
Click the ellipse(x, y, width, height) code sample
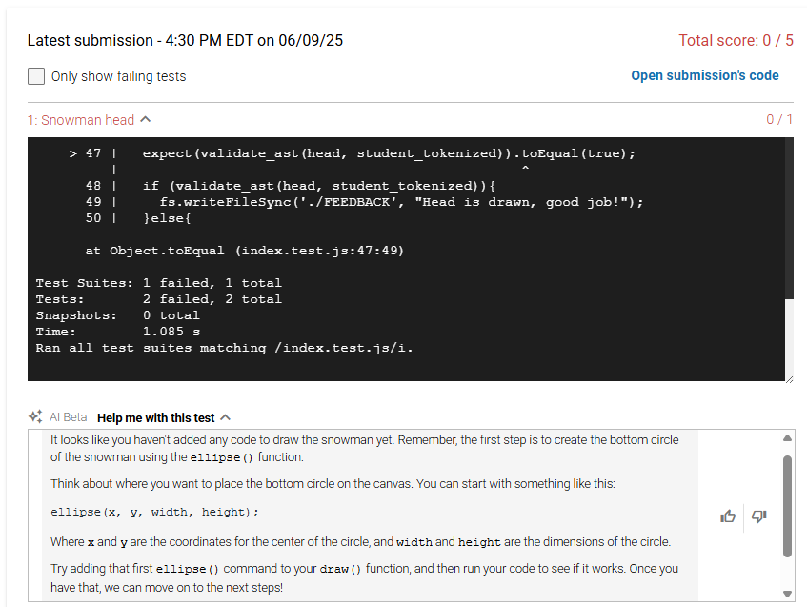(154, 512)
